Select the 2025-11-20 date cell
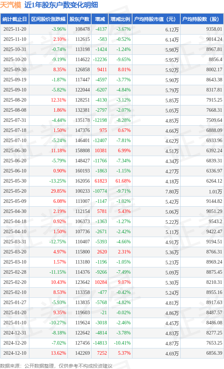This screenshot has width=224, height=369. 15,29
